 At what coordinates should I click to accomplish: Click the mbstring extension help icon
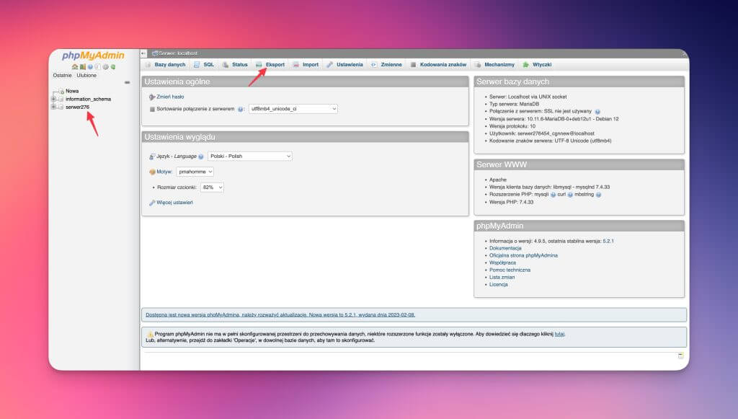coord(598,195)
